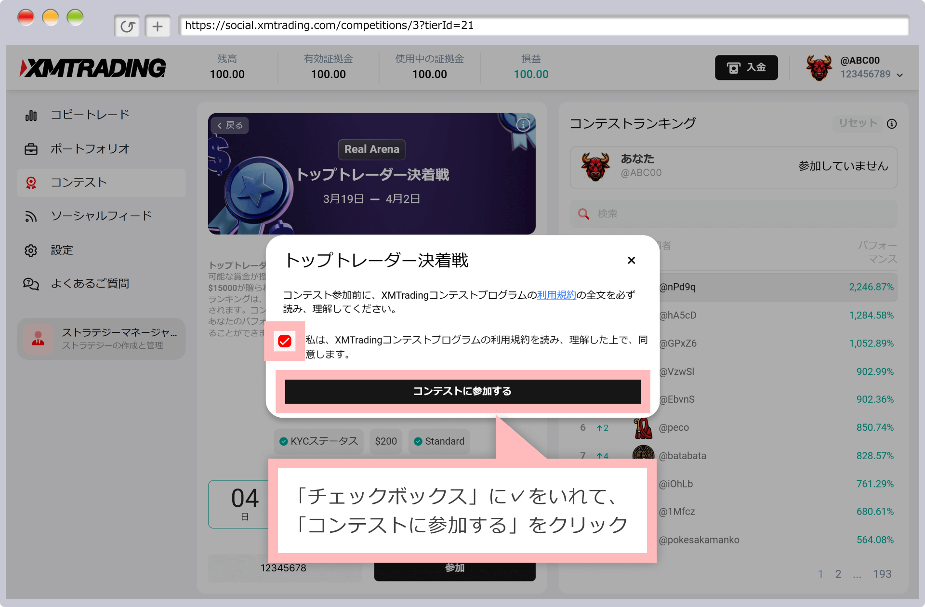925x607 pixels.
Task: Go to ranking page 1
Action: point(820,574)
